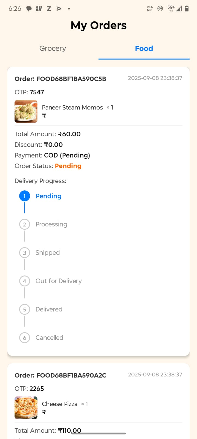This screenshot has width=197, height=439.
Task: Tap the battery icon in status bar
Action: pyautogui.click(x=187, y=9)
